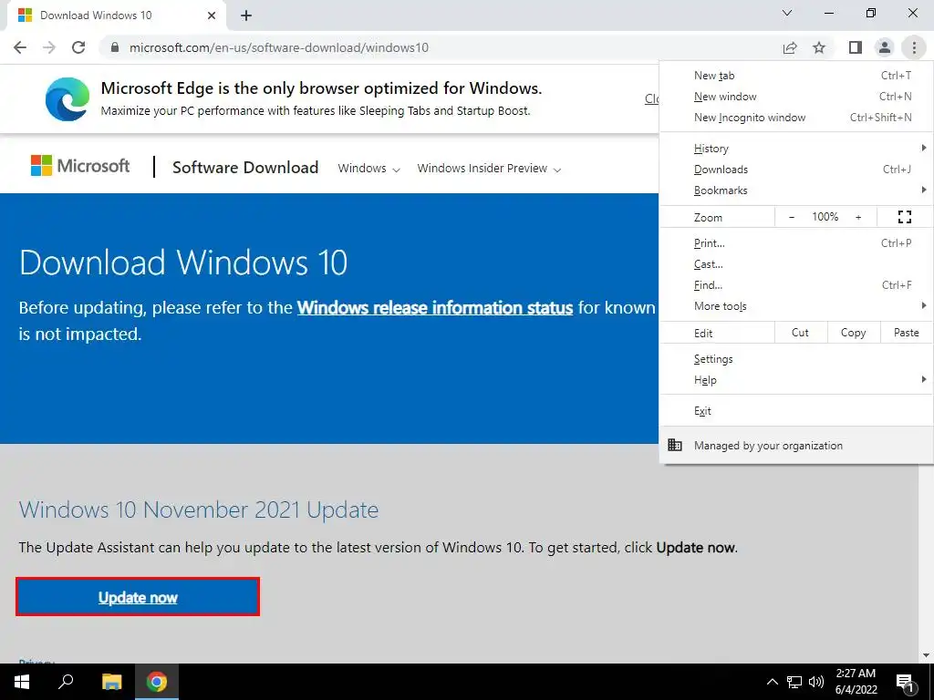Viewport: 934px width, 700px height.
Task: Click the Update now button
Action: coord(138,596)
